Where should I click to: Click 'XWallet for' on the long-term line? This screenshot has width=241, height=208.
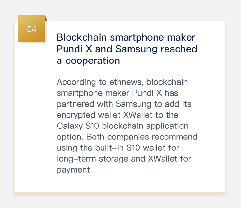170,159
